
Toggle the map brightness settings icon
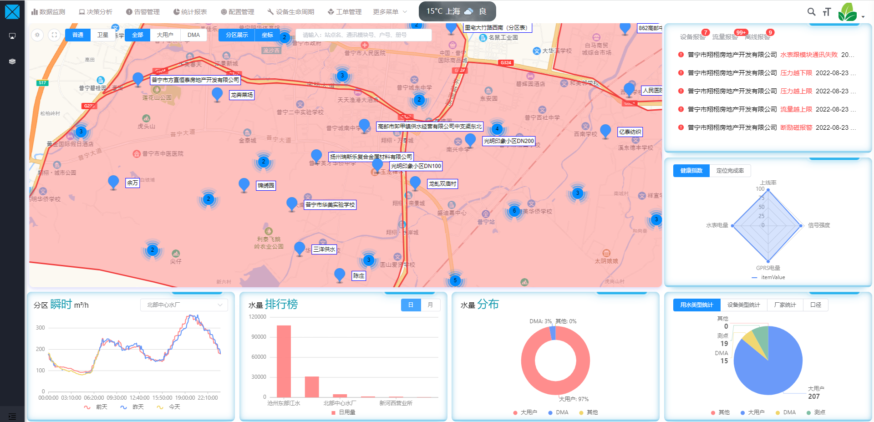pos(38,35)
